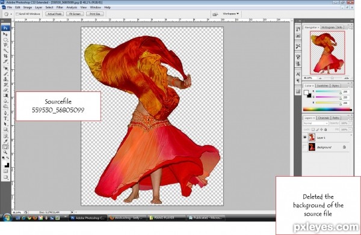Open the Image menu
Screen dimensions: 361x235
28,7
